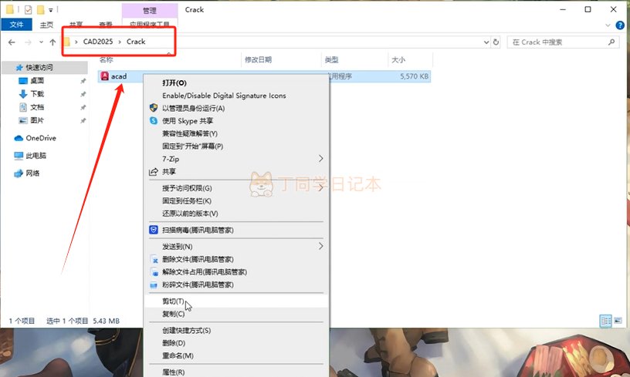Choose 兼容性疑难解答(Y)
Viewport: 630px width, 377px height.
[237, 133]
